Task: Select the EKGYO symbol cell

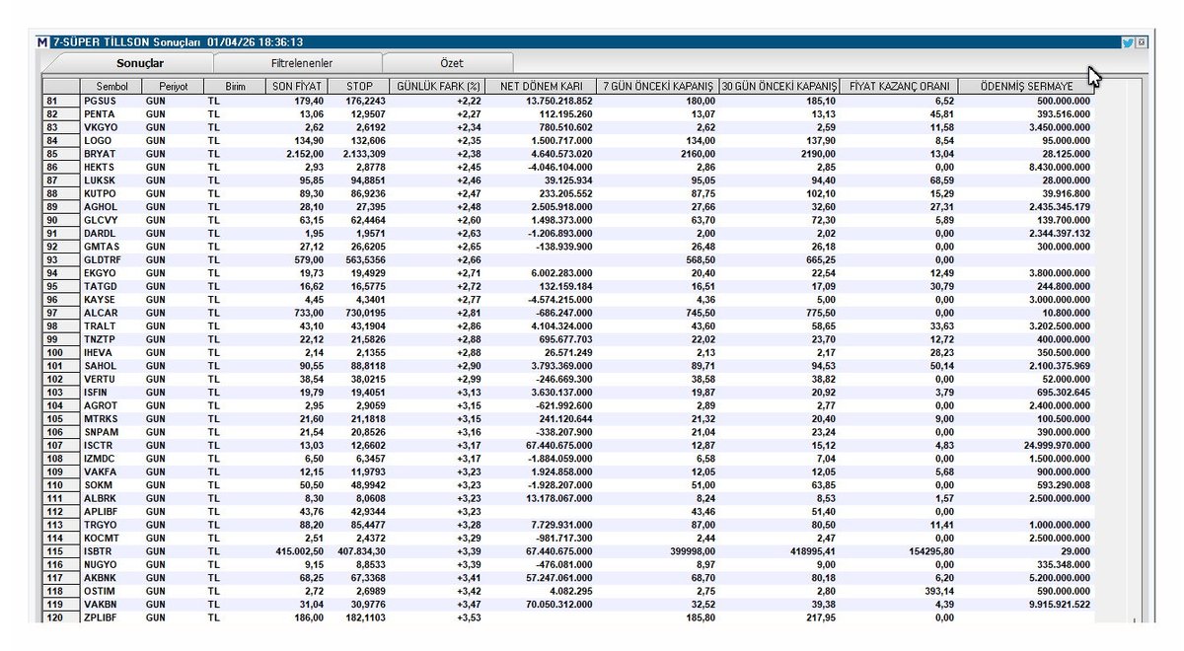Action: 111,274
